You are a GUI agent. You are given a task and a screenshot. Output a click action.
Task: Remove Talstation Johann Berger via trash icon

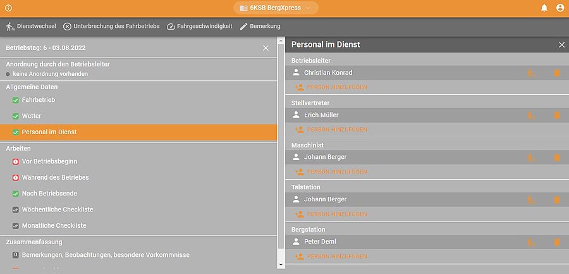(557, 200)
